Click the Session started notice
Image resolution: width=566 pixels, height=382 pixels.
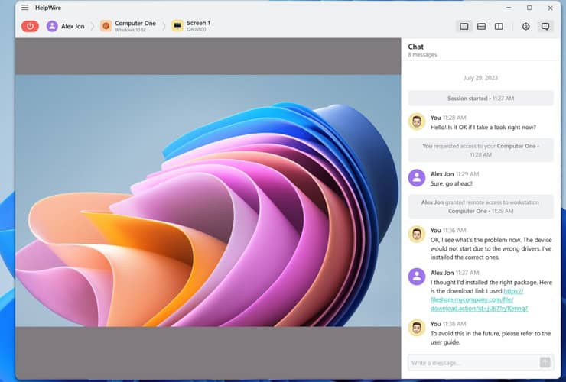(x=480, y=98)
